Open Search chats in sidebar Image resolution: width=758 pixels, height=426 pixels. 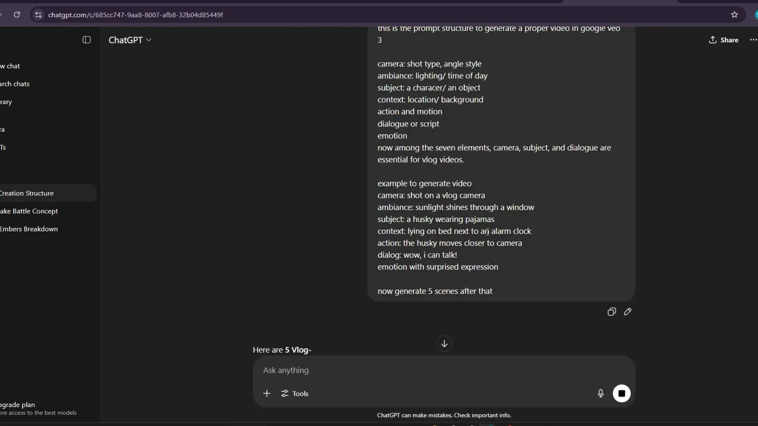pyautogui.click(x=15, y=84)
